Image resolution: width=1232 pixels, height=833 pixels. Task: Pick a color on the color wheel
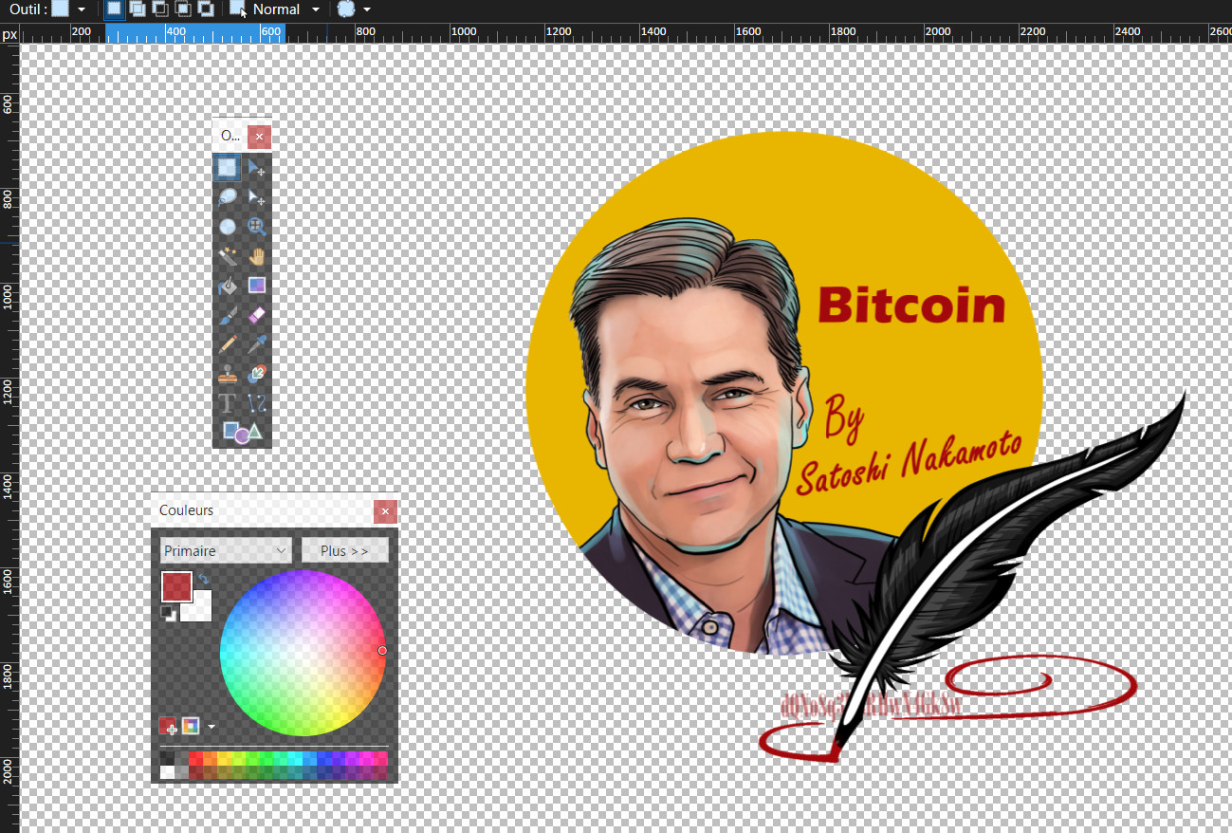(303, 653)
